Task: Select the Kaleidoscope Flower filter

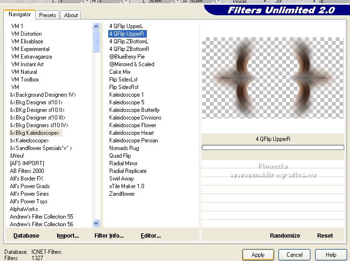Action: (x=133, y=125)
